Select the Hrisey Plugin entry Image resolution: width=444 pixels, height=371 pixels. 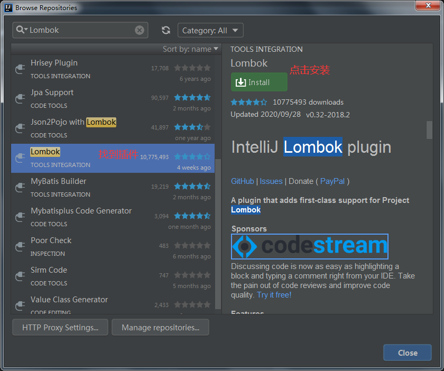coord(113,69)
